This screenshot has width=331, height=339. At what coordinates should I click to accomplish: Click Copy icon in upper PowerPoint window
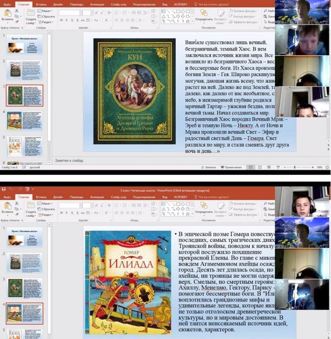pyautogui.click(x=17, y=16)
